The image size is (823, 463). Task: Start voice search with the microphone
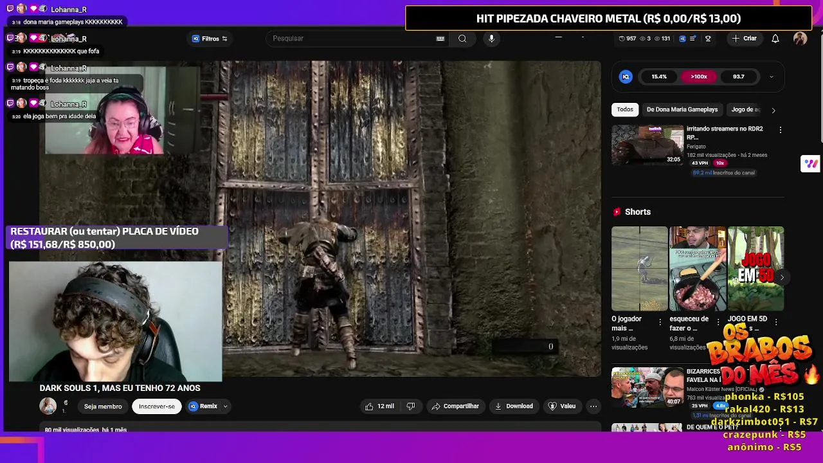tap(491, 39)
